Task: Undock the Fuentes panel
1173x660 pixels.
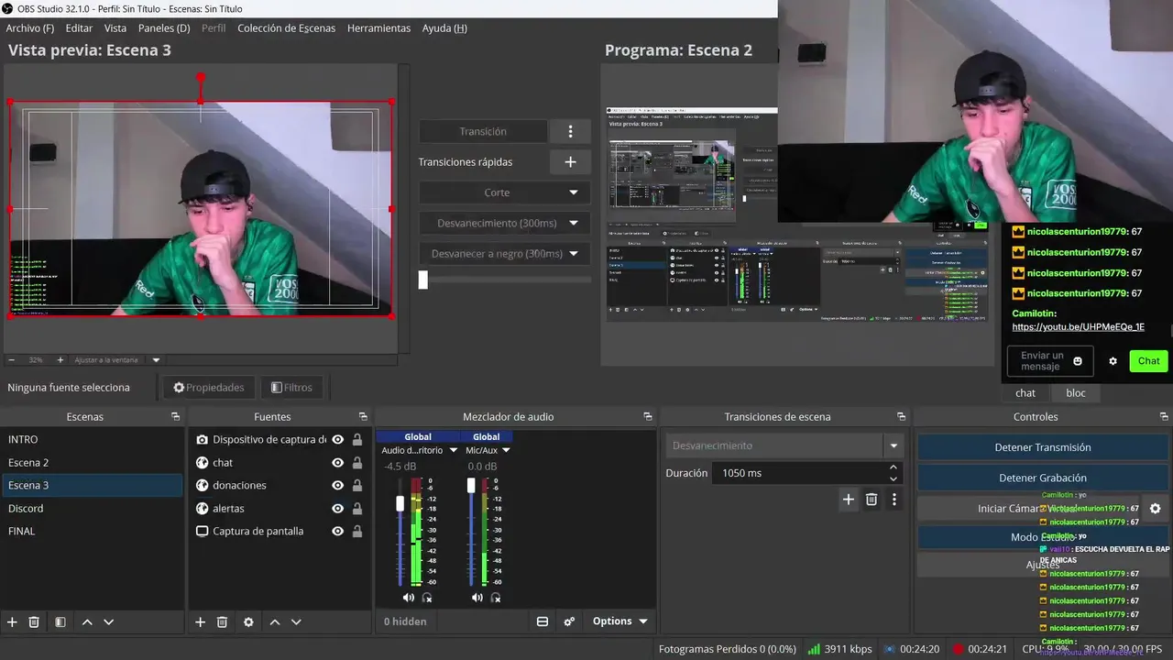Action: 363,416
